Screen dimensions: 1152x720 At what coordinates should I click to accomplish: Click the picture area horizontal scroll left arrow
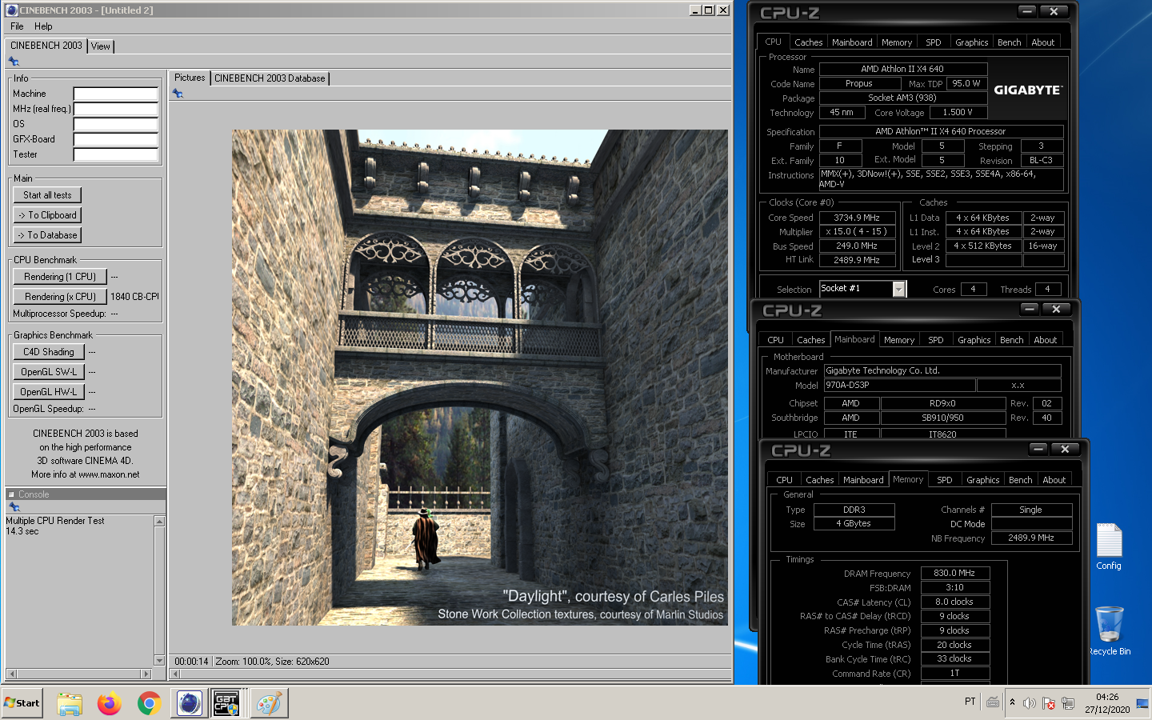pyautogui.click(x=174, y=674)
